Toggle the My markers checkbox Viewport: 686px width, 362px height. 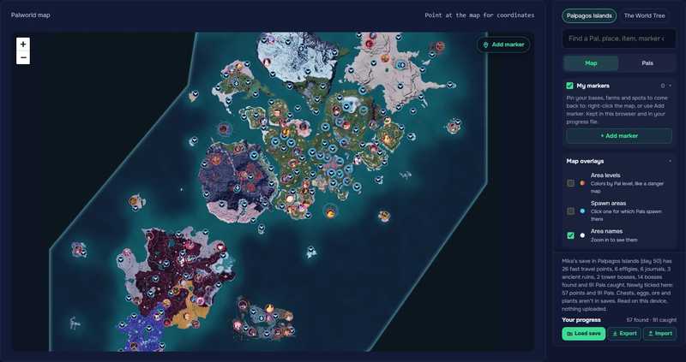point(569,86)
